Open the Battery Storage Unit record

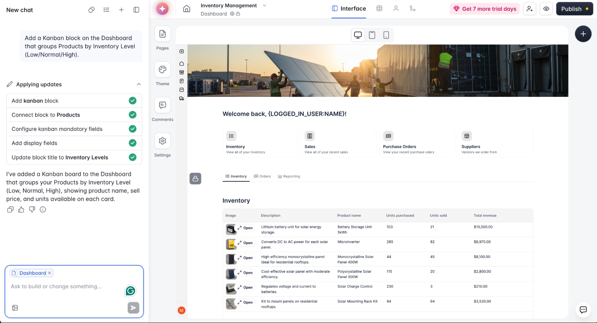pyautogui.click(x=245, y=228)
